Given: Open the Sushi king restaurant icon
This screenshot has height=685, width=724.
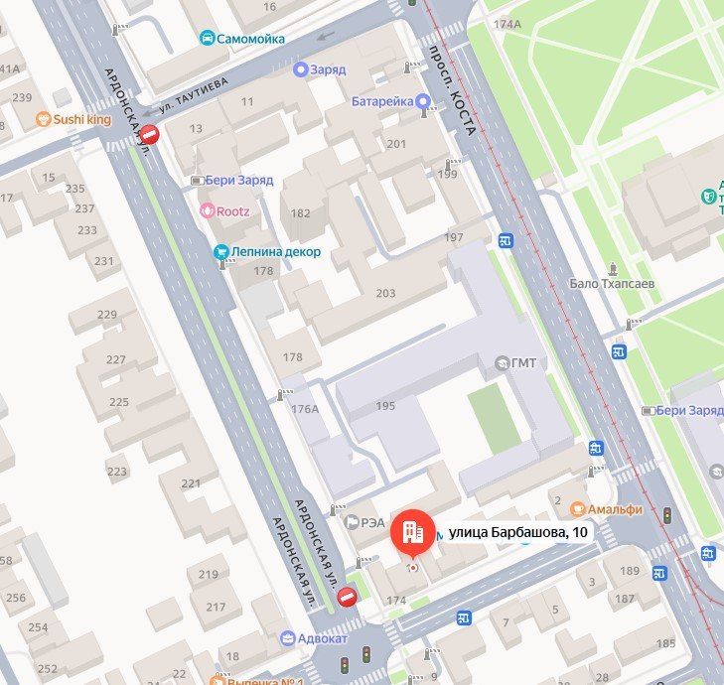Looking at the screenshot, I should tap(44, 119).
